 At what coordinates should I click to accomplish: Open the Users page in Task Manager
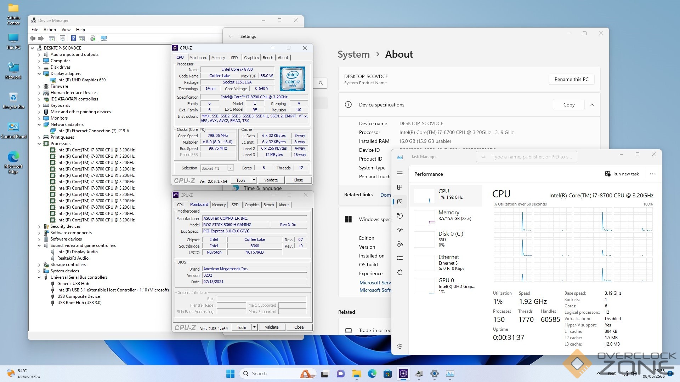400,244
